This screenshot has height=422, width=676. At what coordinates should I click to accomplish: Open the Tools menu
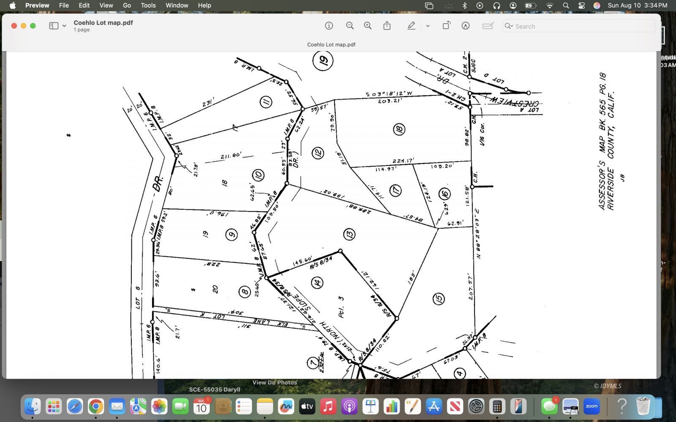pyautogui.click(x=148, y=5)
